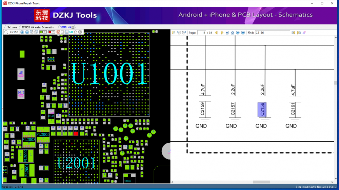Click rotate page counterclockwise icon in schematic toolbar

(x=184, y=32)
